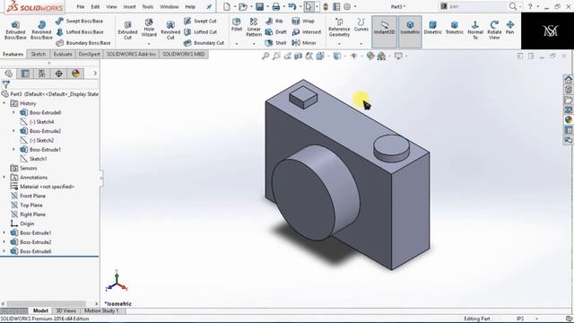
Task: Select the Mirror feature tool
Action: (304, 43)
